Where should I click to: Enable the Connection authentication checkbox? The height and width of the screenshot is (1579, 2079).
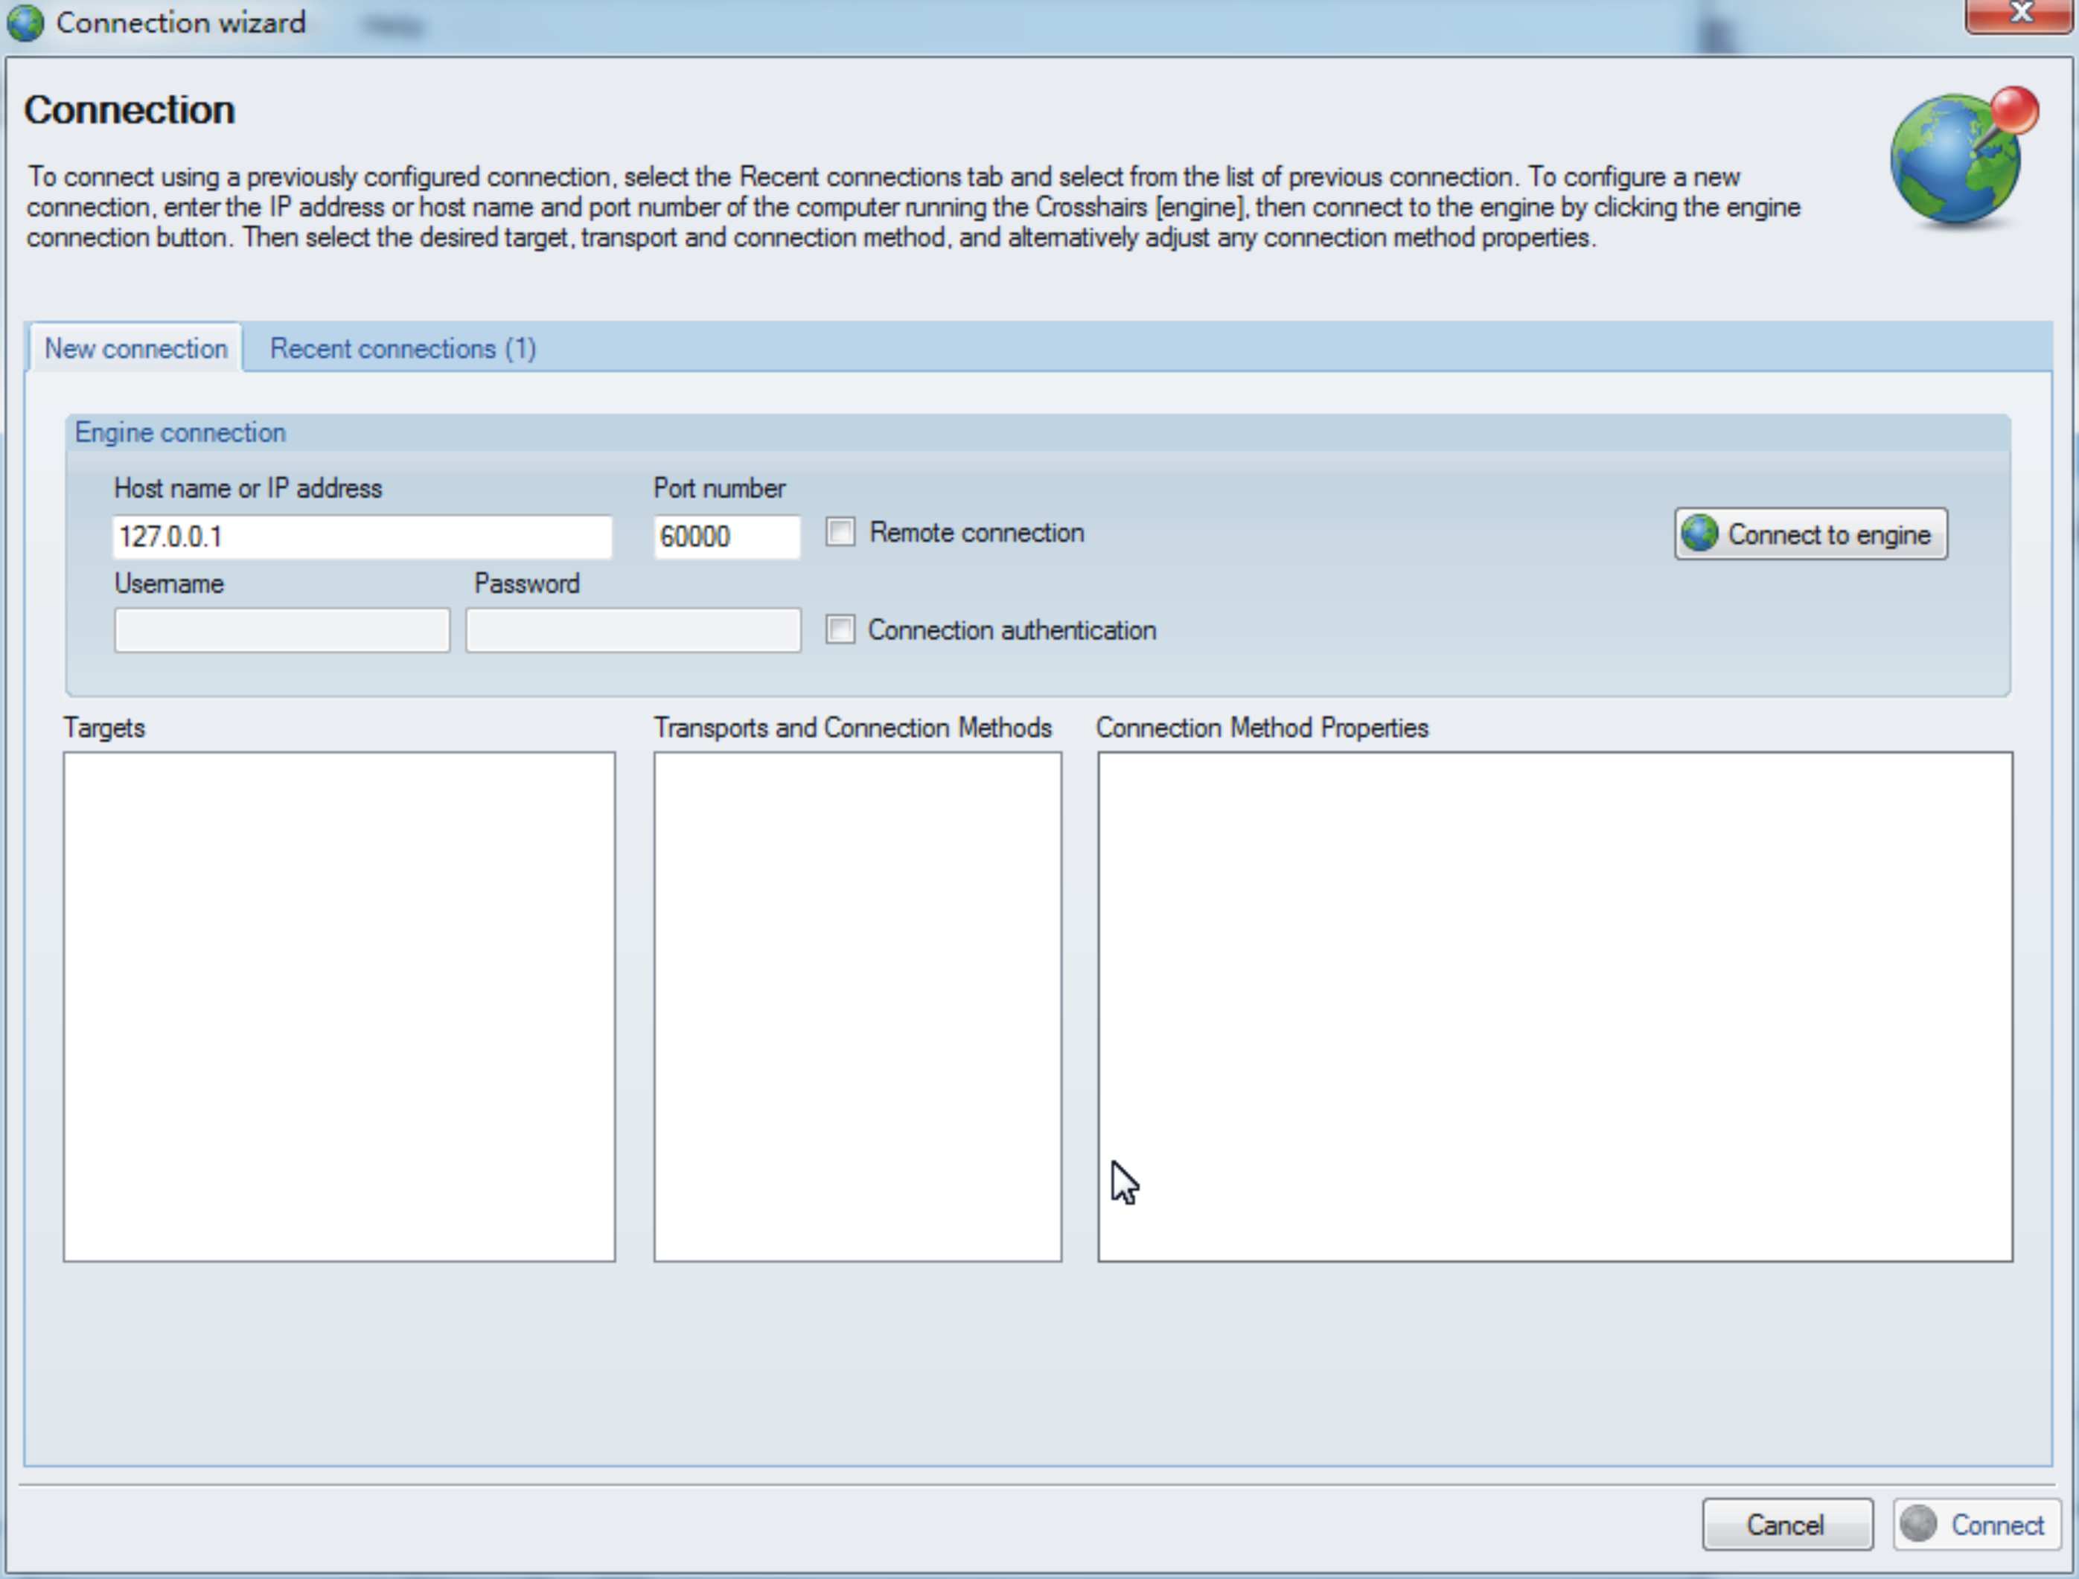point(840,630)
